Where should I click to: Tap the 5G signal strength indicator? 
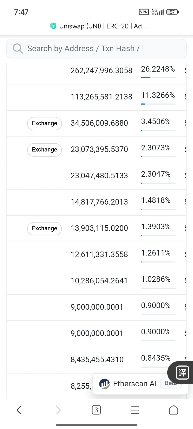pyautogui.click(x=158, y=12)
